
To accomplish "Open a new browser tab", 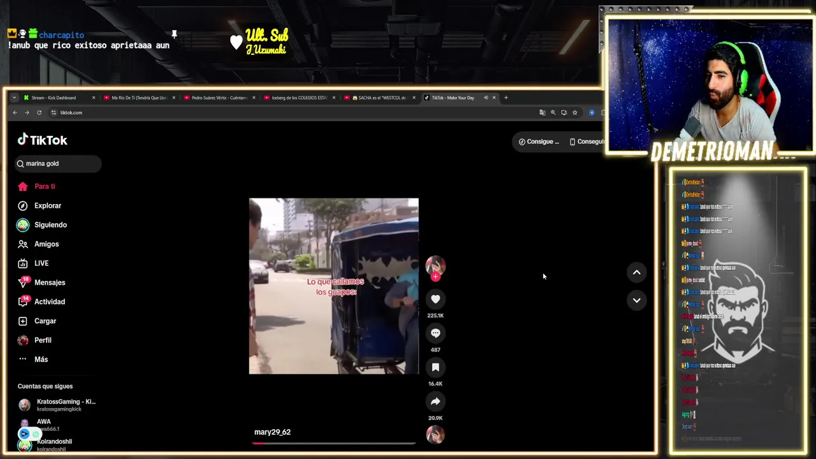I will tap(506, 98).
